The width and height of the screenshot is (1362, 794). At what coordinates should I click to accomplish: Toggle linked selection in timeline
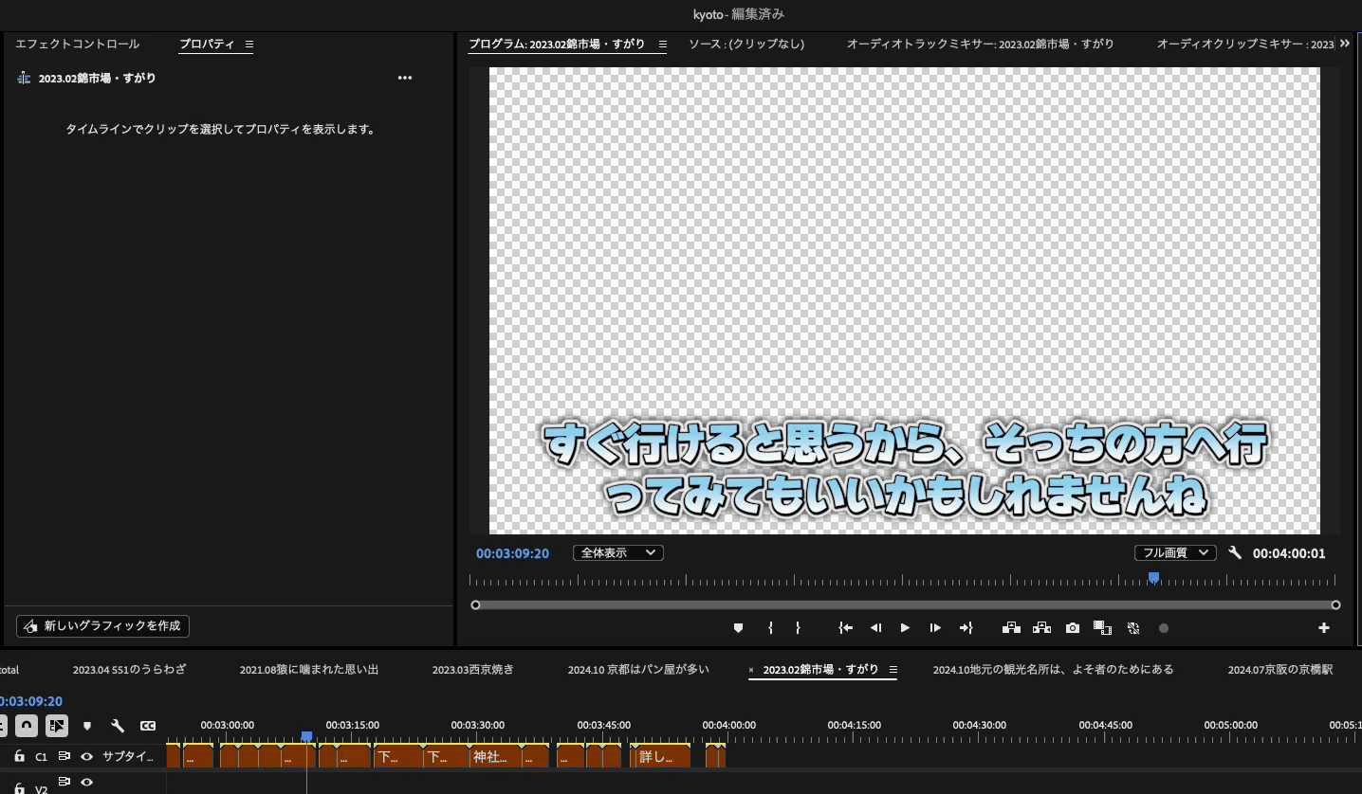(57, 726)
